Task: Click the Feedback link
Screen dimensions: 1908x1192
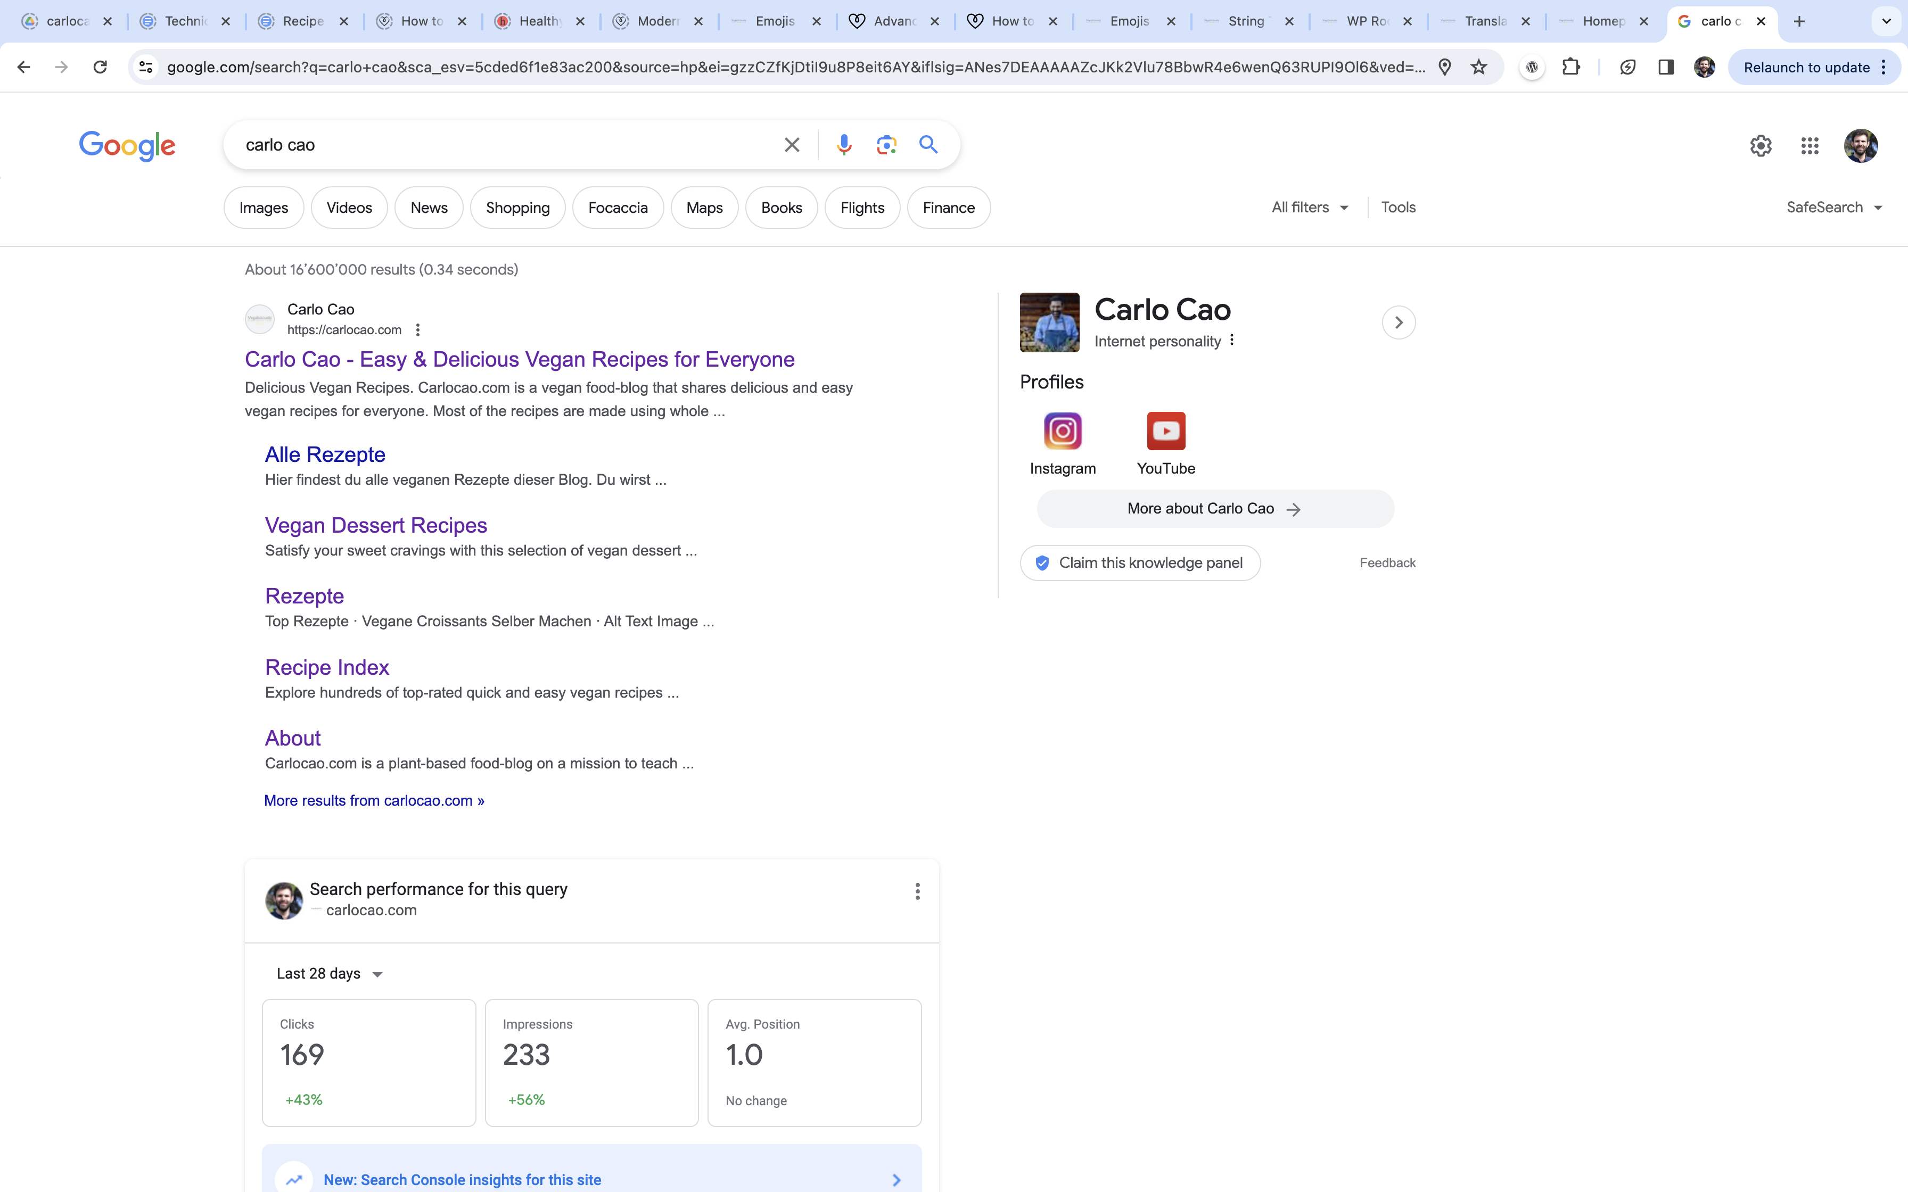Action: (x=1388, y=563)
